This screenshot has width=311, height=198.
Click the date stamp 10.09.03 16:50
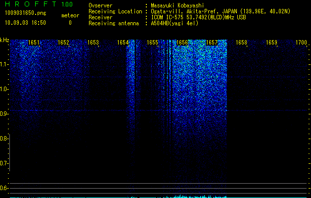pos(25,23)
